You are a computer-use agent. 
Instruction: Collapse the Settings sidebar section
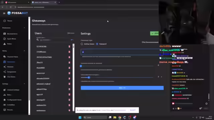point(24,84)
